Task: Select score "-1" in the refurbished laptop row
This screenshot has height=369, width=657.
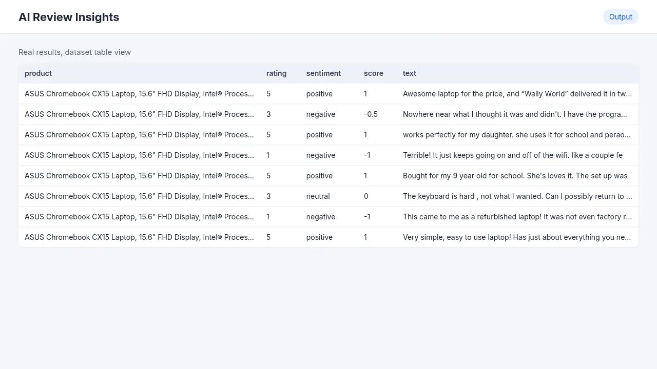Action: click(367, 217)
